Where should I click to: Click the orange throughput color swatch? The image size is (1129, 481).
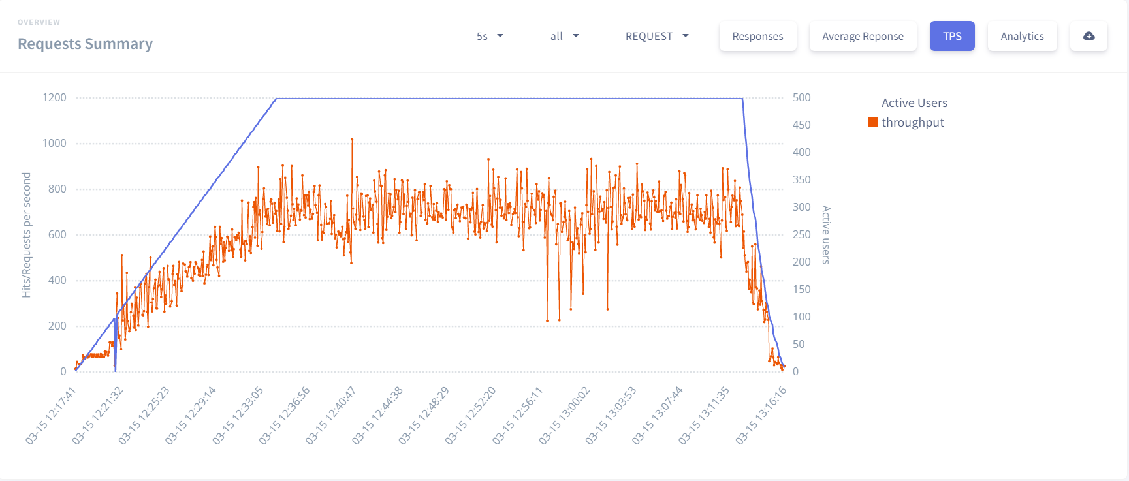[872, 122]
